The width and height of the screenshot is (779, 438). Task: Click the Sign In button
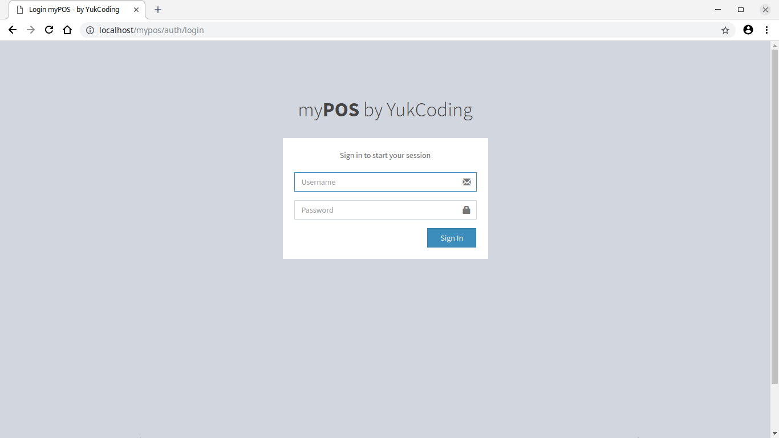tap(452, 238)
